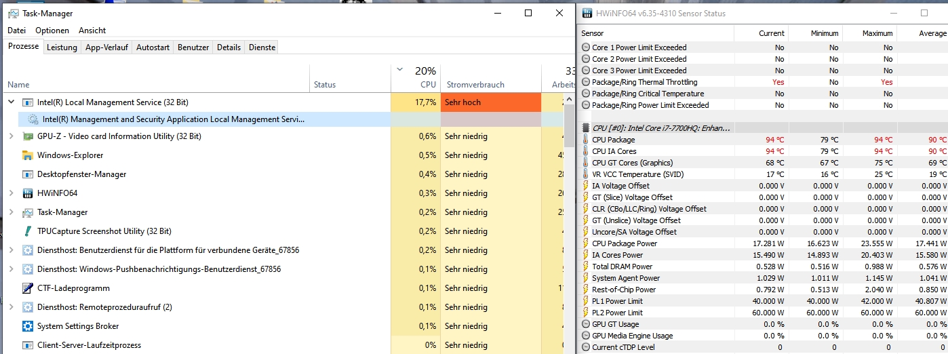Select the VR VCC Temperature (SVID) row
948x354 pixels.
point(763,174)
